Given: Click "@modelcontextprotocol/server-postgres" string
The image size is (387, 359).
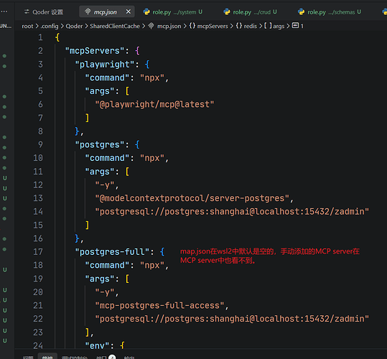Looking at the screenshot, I should [x=192, y=198].
